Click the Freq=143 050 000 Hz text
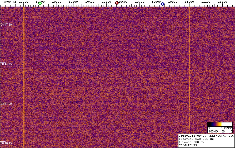 [x=196, y=139]
